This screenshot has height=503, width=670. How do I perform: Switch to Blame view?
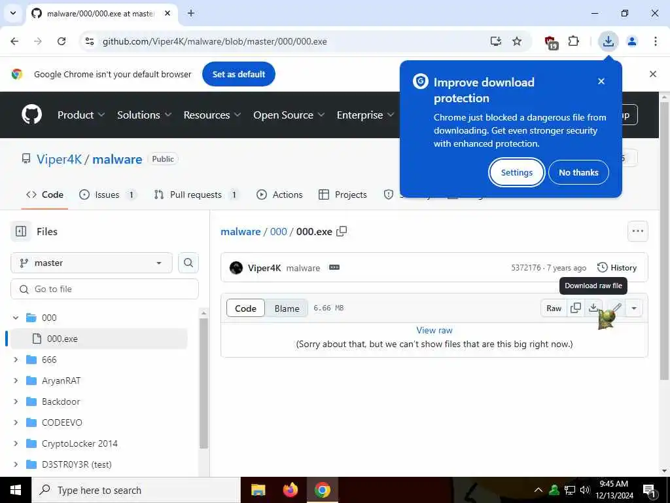pos(287,308)
